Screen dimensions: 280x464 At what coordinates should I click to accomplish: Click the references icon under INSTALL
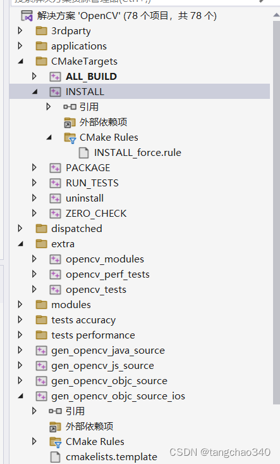70,107
